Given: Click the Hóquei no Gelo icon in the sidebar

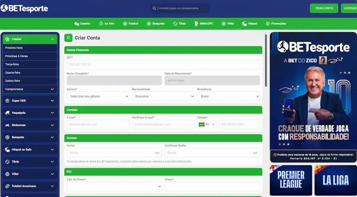Looking at the screenshot, I should 7,150.
